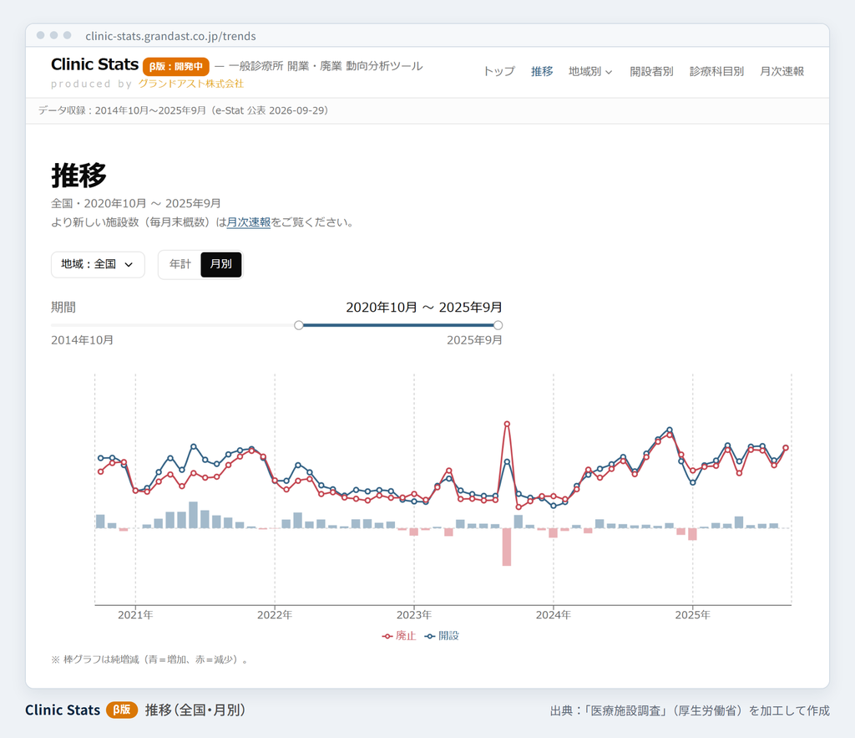Click the Clinic Stats logo title
855x738 pixels.
click(x=95, y=64)
